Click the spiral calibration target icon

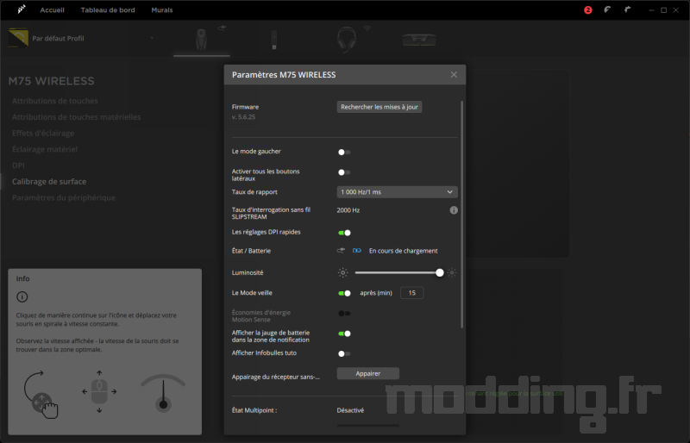click(x=41, y=394)
